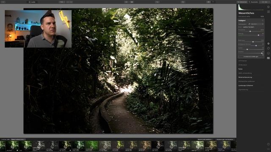This screenshot has height=152, width=271.
Task: Open the Layers panel icon in right sidebar
Action: pyautogui.click(x=268, y=7)
